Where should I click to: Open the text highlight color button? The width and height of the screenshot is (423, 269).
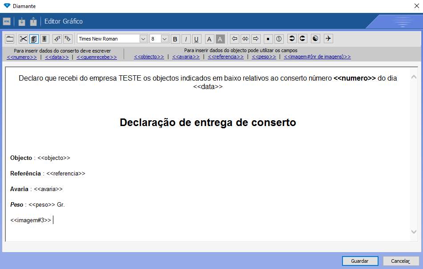point(220,39)
